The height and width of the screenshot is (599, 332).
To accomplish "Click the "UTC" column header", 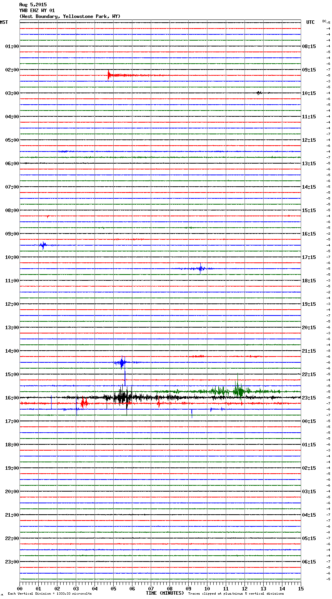I will pos(311,22).
